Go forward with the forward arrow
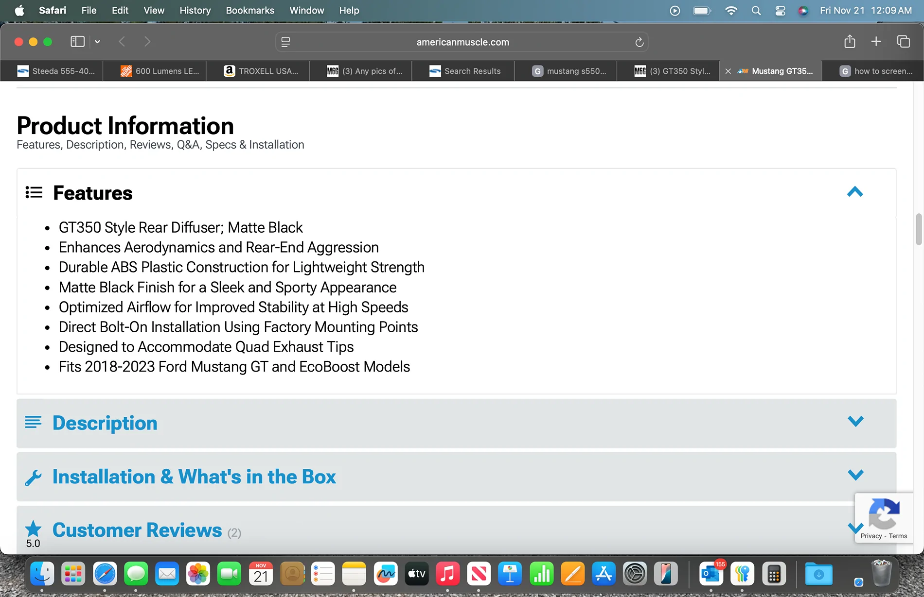924x597 pixels. pyautogui.click(x=147, y=42)
